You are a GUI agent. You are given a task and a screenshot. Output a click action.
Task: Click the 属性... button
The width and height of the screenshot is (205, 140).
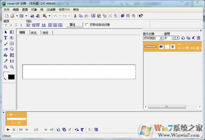(74, 25)
